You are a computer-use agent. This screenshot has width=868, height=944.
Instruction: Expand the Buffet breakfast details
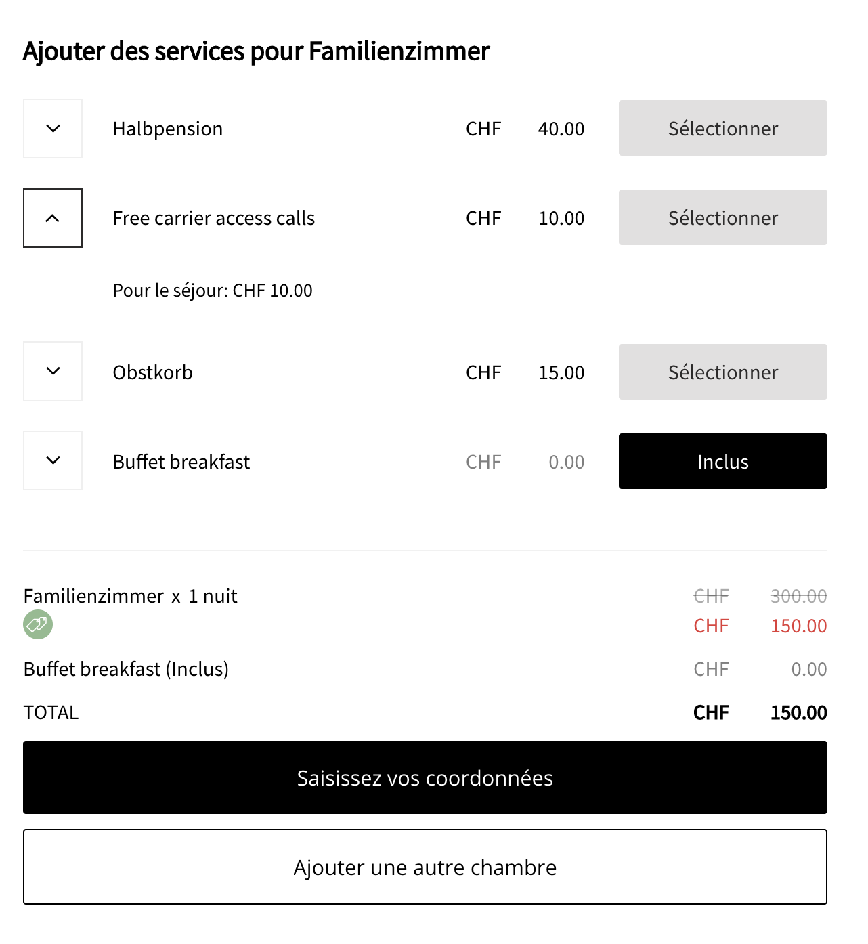pos(53,460)
